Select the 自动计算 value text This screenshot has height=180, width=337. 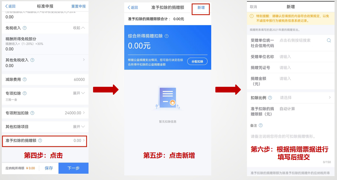pos(287,109)
